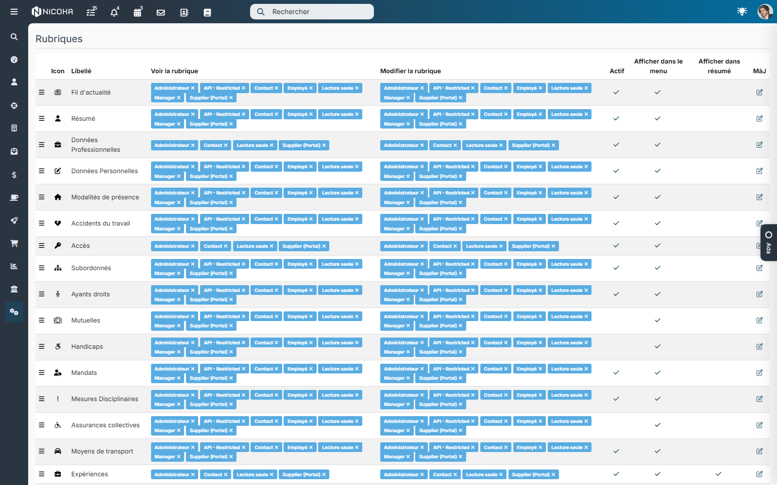Open the dollar sign sidebar icon
777x485 pixels.
pos(14,175)
